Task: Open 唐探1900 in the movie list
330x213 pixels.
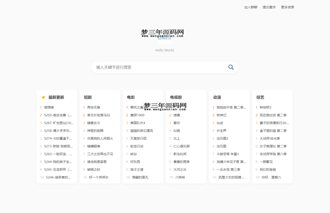Action: [x=137, y=115]
